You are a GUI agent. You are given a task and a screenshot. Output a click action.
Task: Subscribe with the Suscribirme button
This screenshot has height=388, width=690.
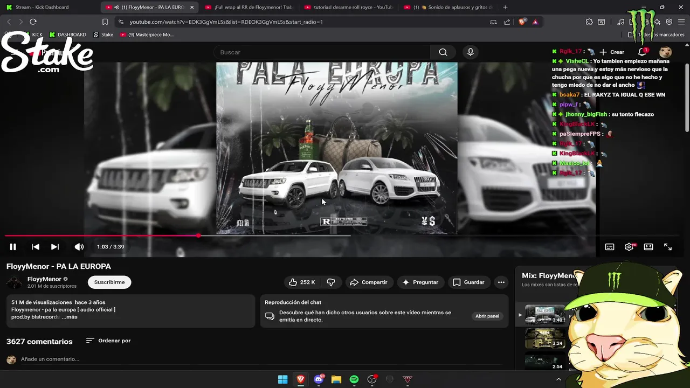[x=109, y=282]
